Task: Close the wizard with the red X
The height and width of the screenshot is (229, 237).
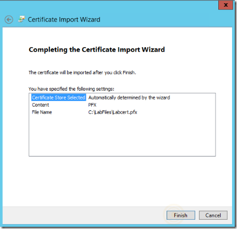Action: pyautogui.click(x=225, y=5)
